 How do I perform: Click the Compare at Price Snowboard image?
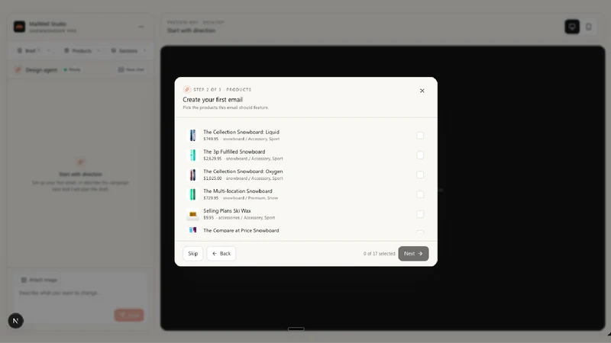click(193, 230)
